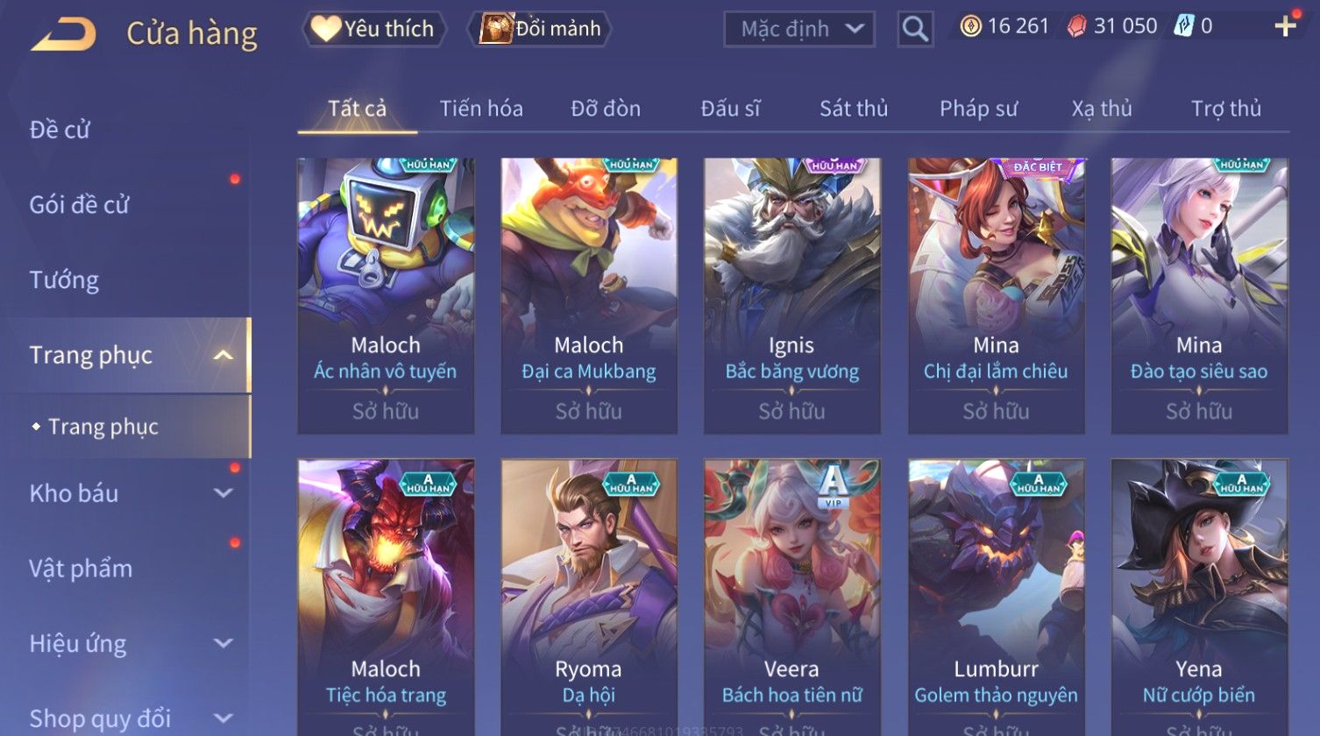Tap the blue voucher card icon

(x=1183, y=26)
